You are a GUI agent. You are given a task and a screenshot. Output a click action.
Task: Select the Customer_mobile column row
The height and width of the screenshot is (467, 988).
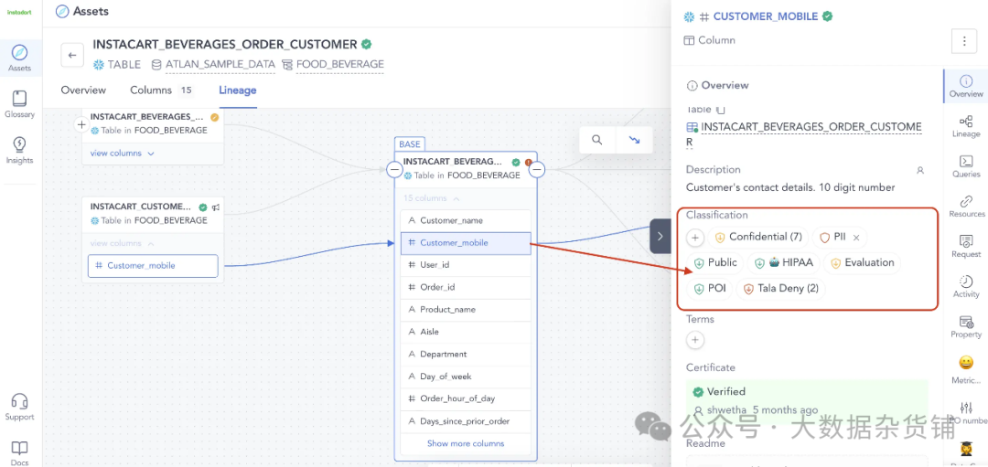tap(466, 243)
